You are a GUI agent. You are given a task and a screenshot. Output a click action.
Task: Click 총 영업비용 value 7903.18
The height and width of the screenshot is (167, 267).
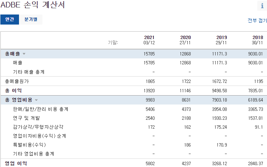(219, 100)
